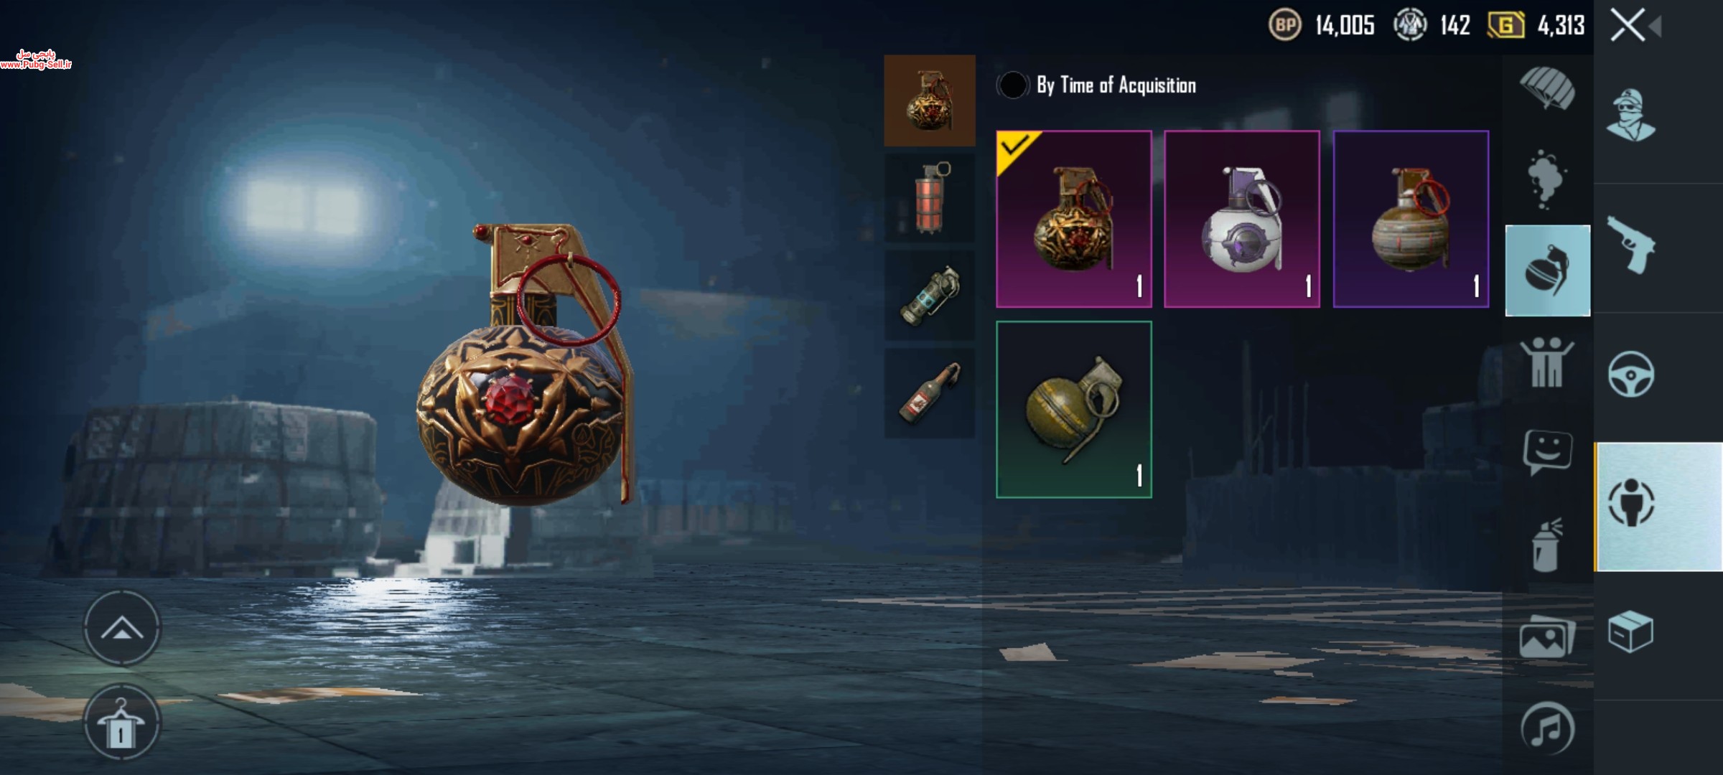1723x775 pixels.
Task: Switch to the vehicle steering wheel tab
Action: (x=1631, y=374)
